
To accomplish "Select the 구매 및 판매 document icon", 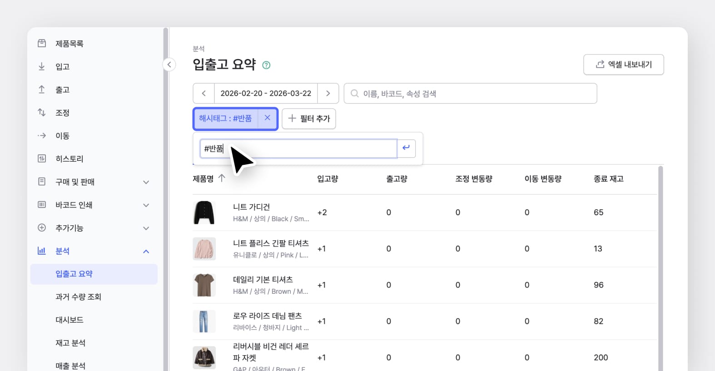I will click(42, 182).
